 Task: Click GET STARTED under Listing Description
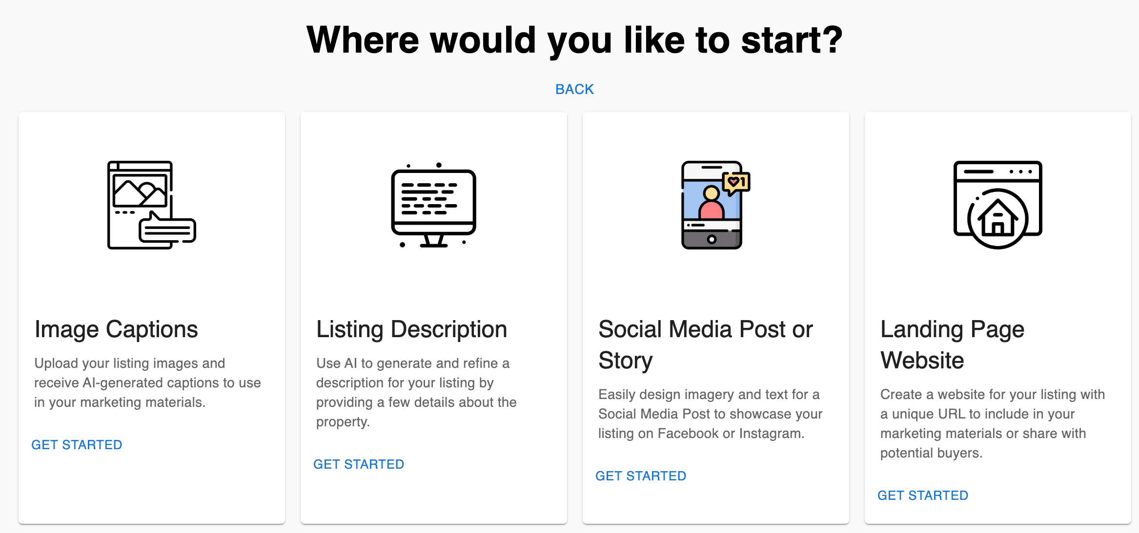(x=359, y=464)
